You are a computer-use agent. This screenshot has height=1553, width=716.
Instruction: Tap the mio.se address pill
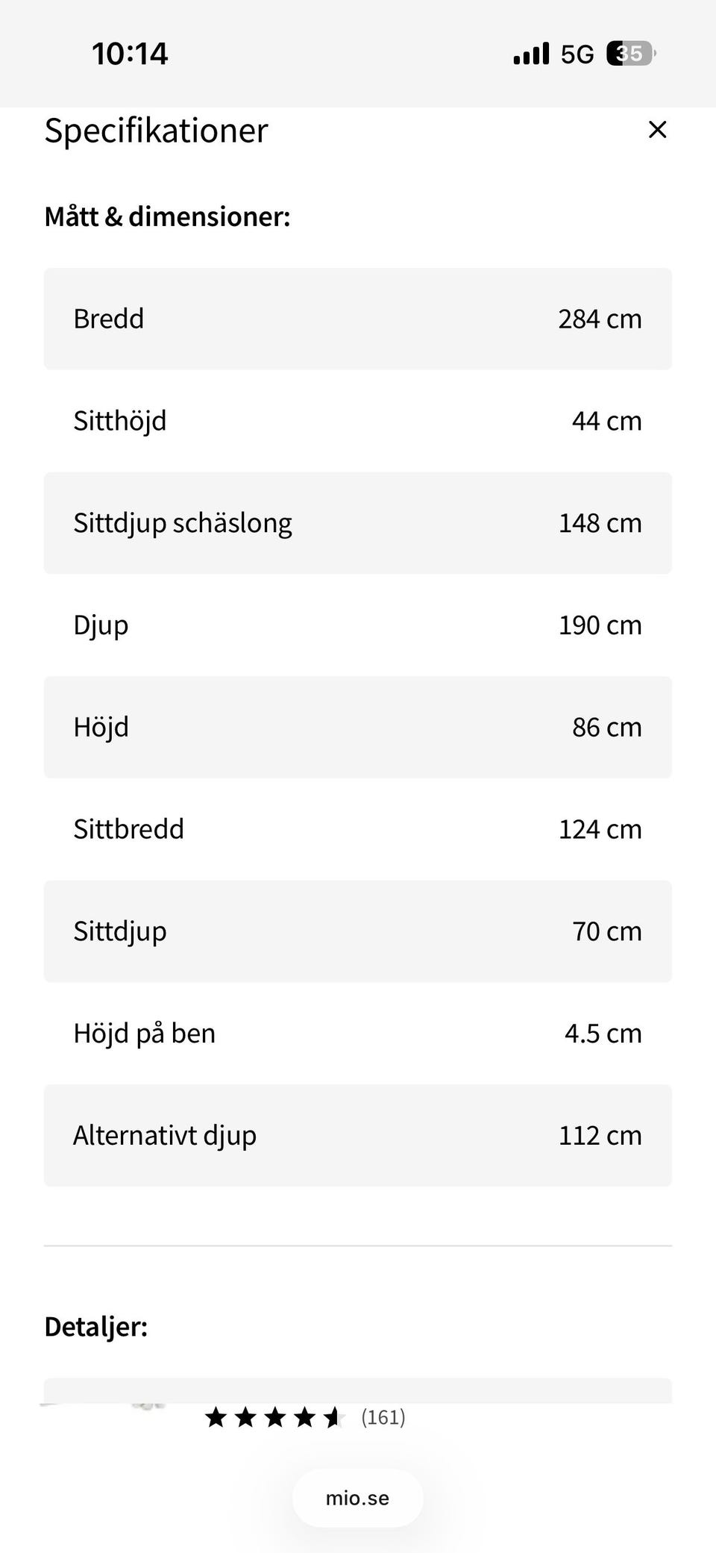coord(358,1498)
